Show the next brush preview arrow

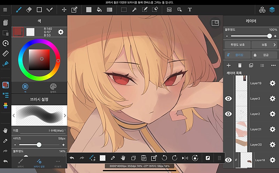pos(64,115)
